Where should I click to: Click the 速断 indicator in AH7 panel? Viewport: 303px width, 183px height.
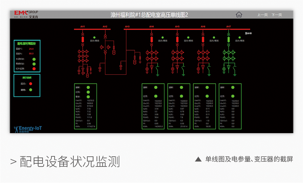233,88
